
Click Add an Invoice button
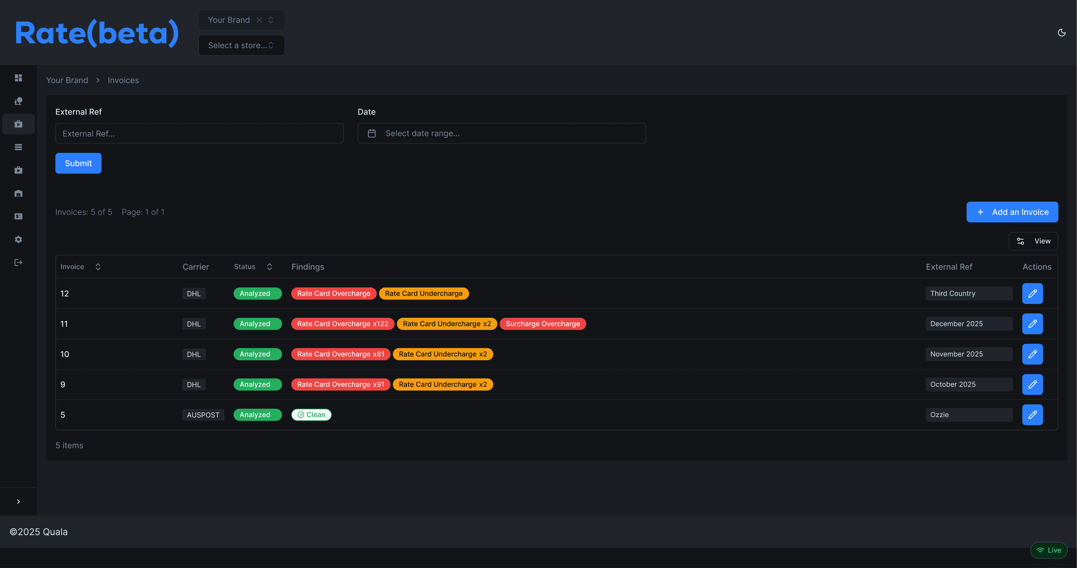pos(1012,212)
